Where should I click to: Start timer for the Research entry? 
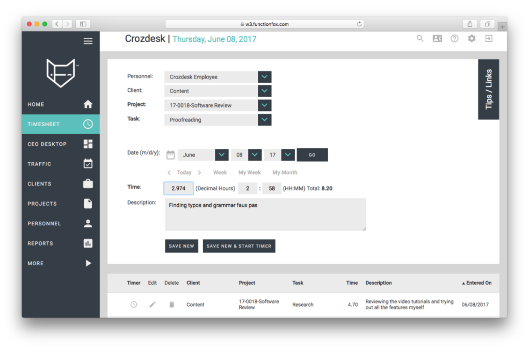click(x=134, y=305)
